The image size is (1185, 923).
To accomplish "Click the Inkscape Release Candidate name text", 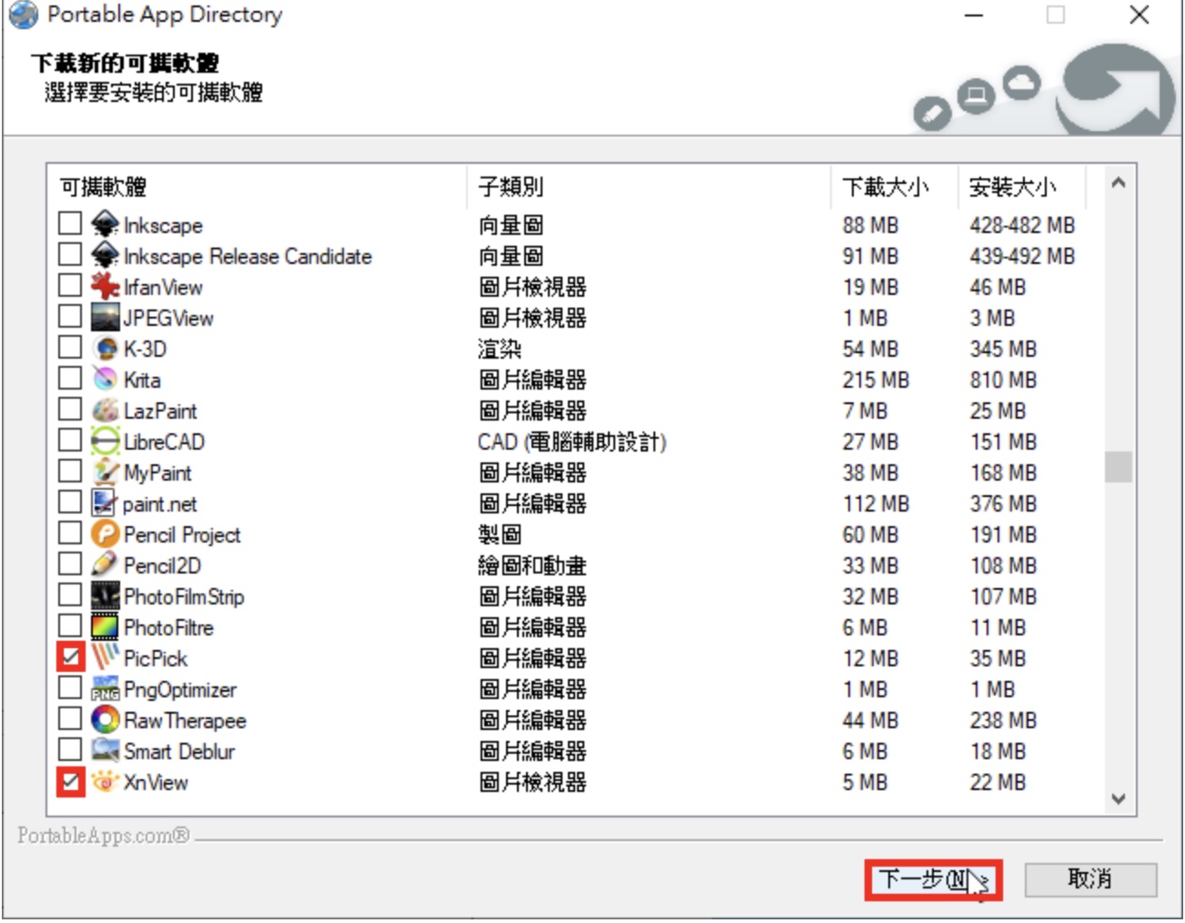I will point(248,256).
